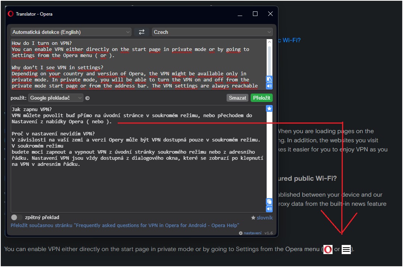The height and width of the screenshot is (267, 403).
Task: Play audio of the Czech translation
Action: click(269, 209)
